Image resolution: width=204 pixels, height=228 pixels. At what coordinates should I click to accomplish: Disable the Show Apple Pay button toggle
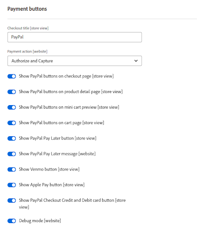[x=12, y=185]
